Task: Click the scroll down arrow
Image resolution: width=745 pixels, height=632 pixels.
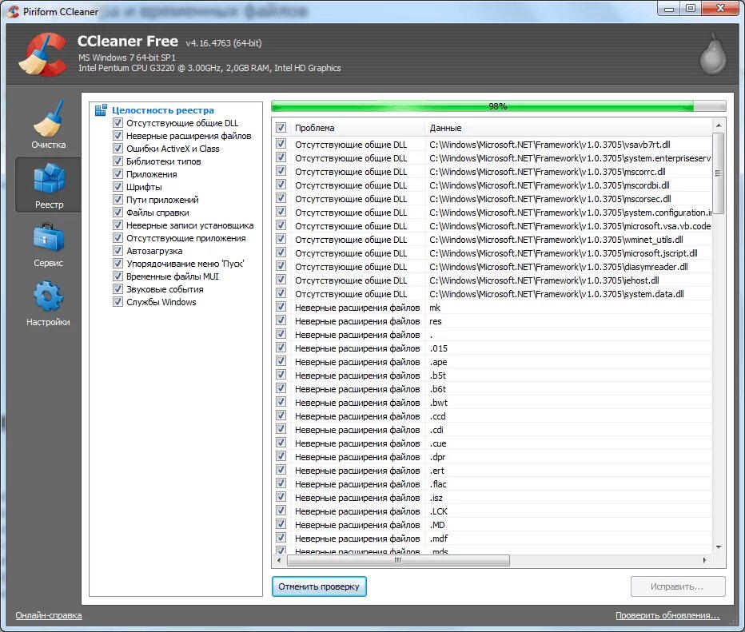Action: tap(719, 547)
